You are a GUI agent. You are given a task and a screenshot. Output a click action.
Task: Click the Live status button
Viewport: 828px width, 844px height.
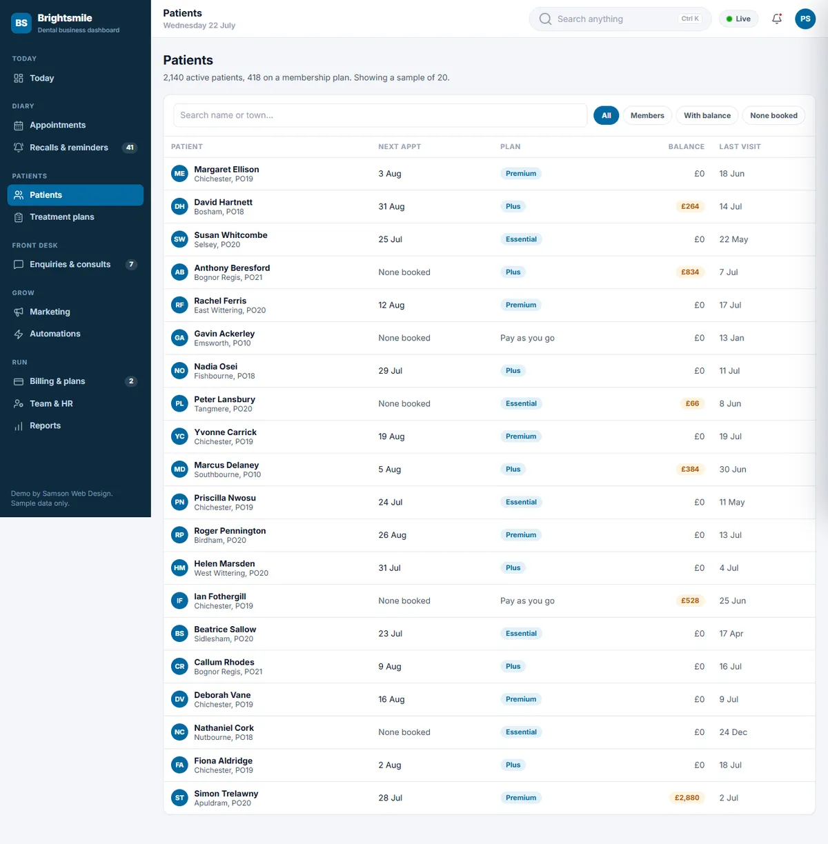738,19
